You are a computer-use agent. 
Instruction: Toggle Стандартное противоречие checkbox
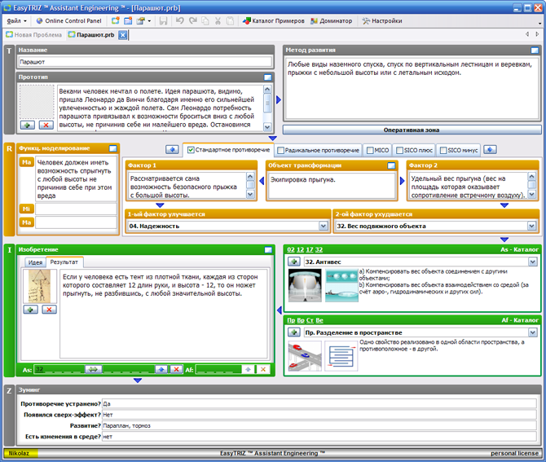coord(191,150)
